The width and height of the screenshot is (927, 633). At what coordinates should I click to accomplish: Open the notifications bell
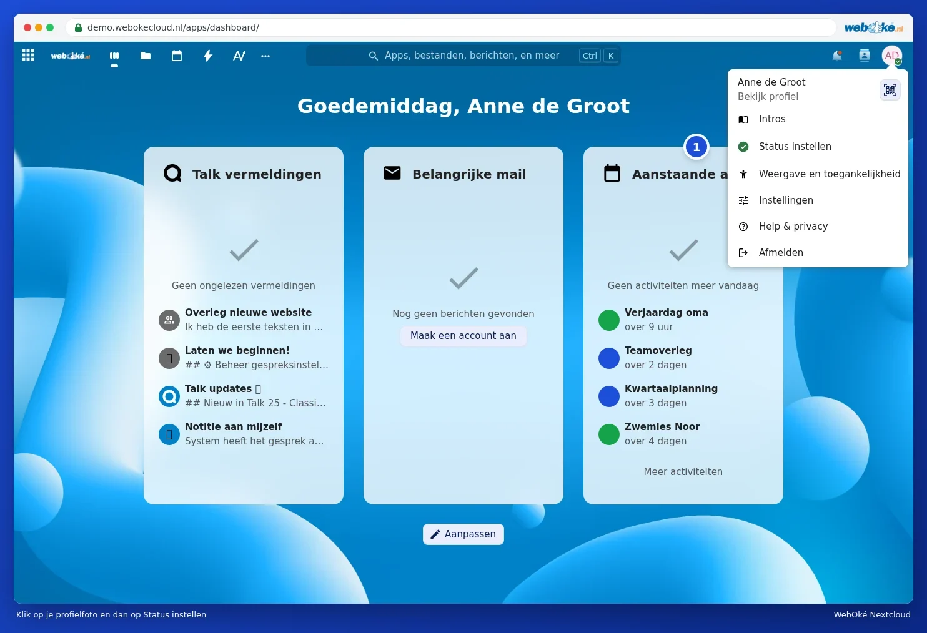coord(837,56)
